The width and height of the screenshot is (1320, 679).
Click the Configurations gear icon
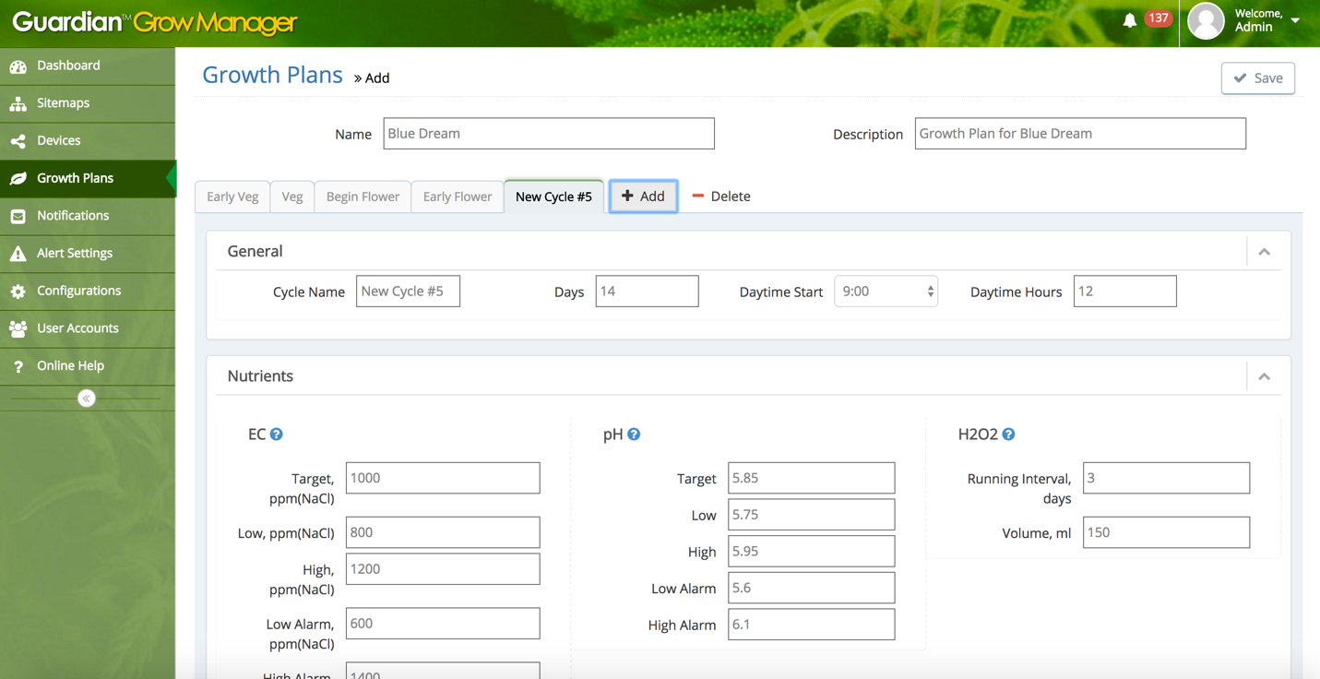click(20, 291)
